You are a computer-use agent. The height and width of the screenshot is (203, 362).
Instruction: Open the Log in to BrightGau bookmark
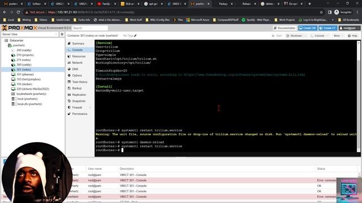[313, 20]
